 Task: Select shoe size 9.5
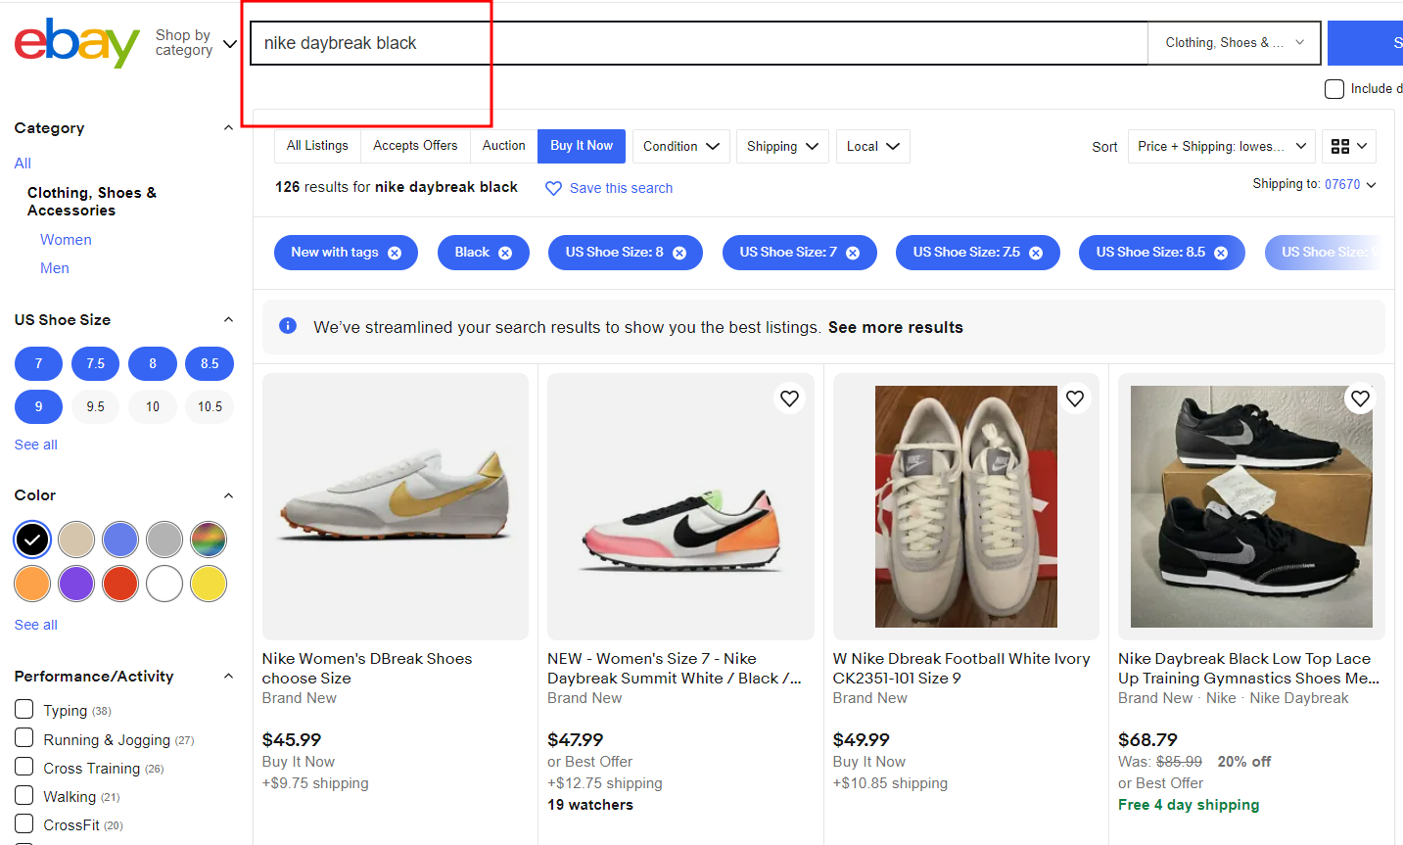click(95, 406)
